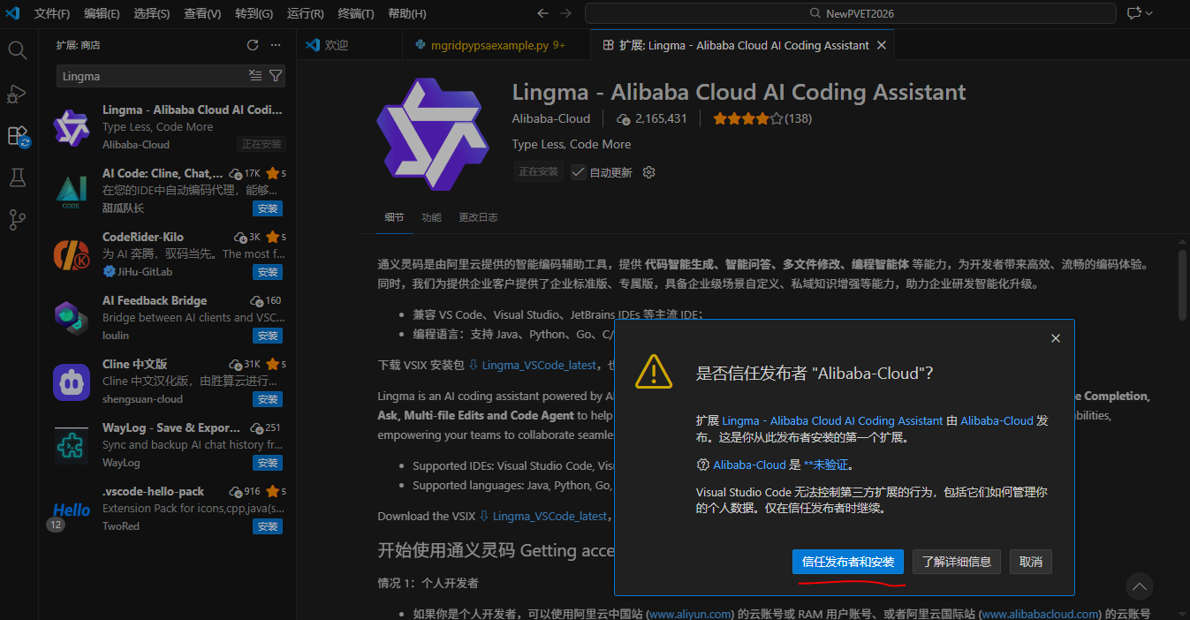Open the Search view in activity bar

(x=18, y=49)
